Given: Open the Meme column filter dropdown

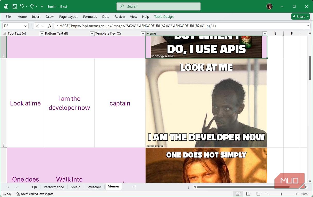Looking at the screenshot, I should coord(264,34).
